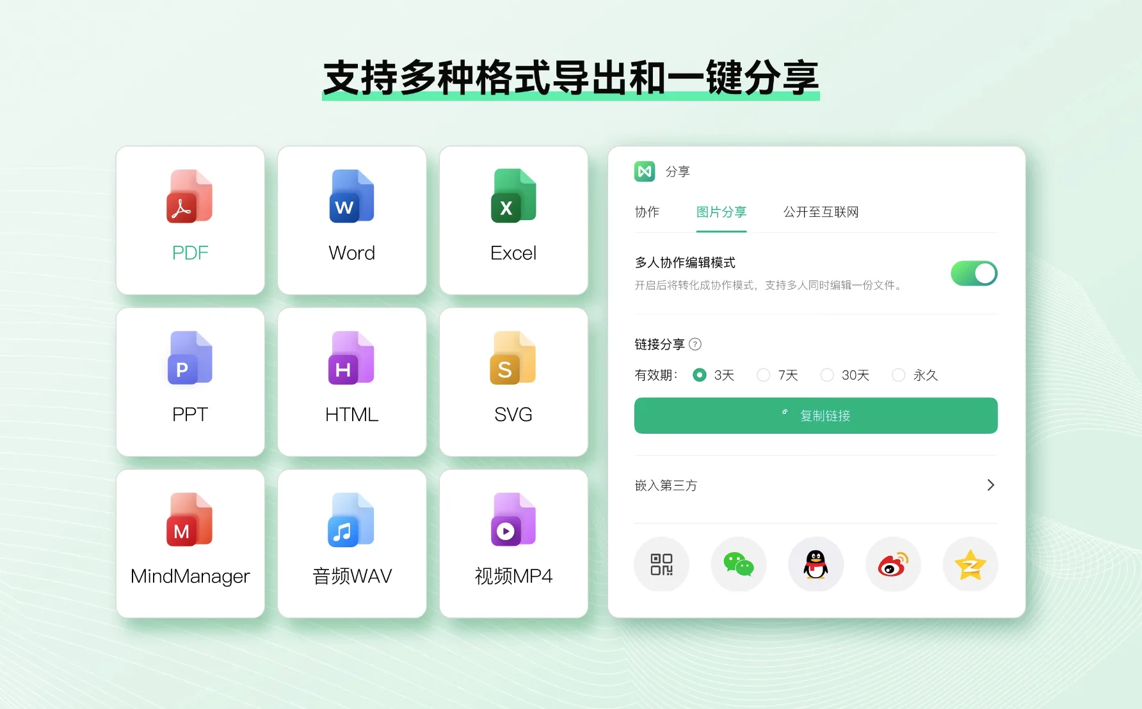Switch to the 图片分享 tab

point(721,212)
